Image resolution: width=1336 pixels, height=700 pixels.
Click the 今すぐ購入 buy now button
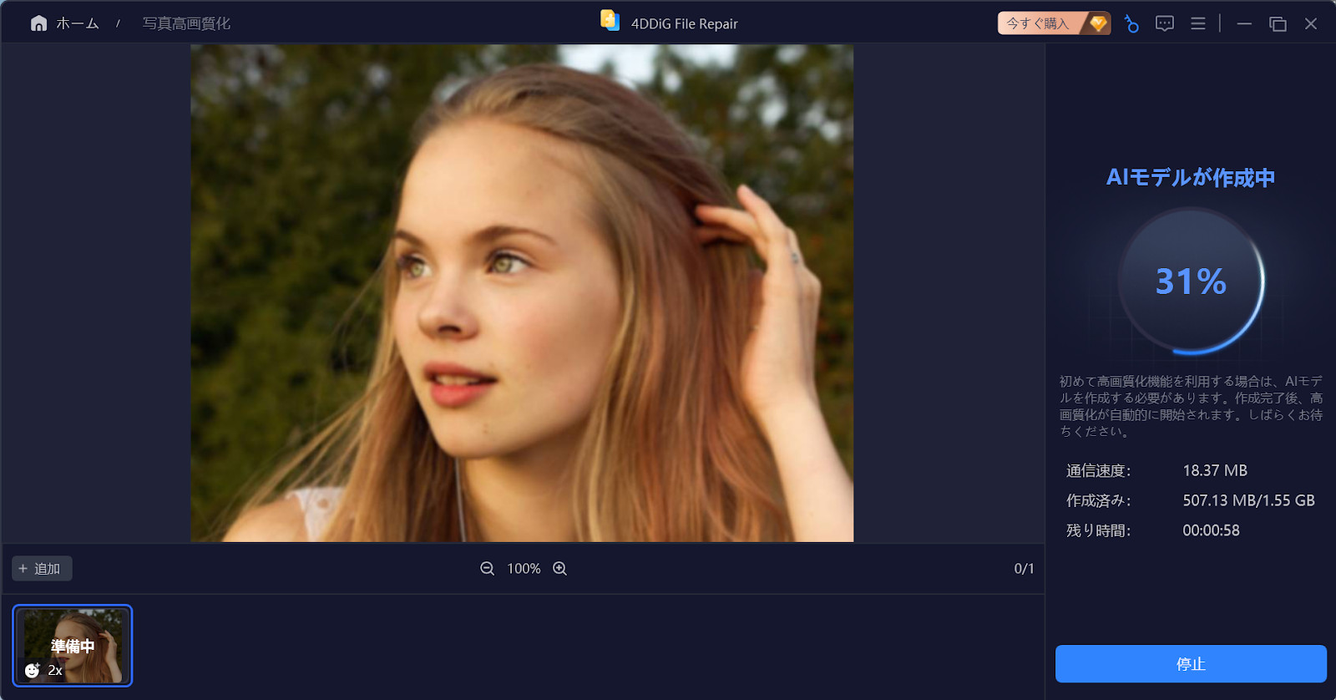tap(1054, 23)
